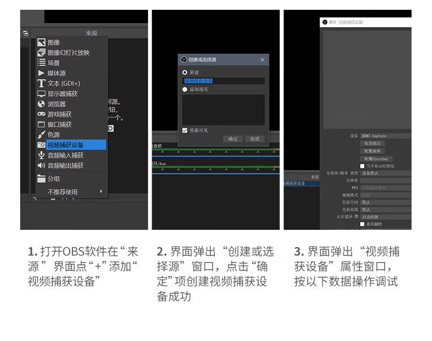Viewport: 432px width, 341px height.
Task: Choose 音频输入捕获 menu text
Action: [x=66, y=156]
